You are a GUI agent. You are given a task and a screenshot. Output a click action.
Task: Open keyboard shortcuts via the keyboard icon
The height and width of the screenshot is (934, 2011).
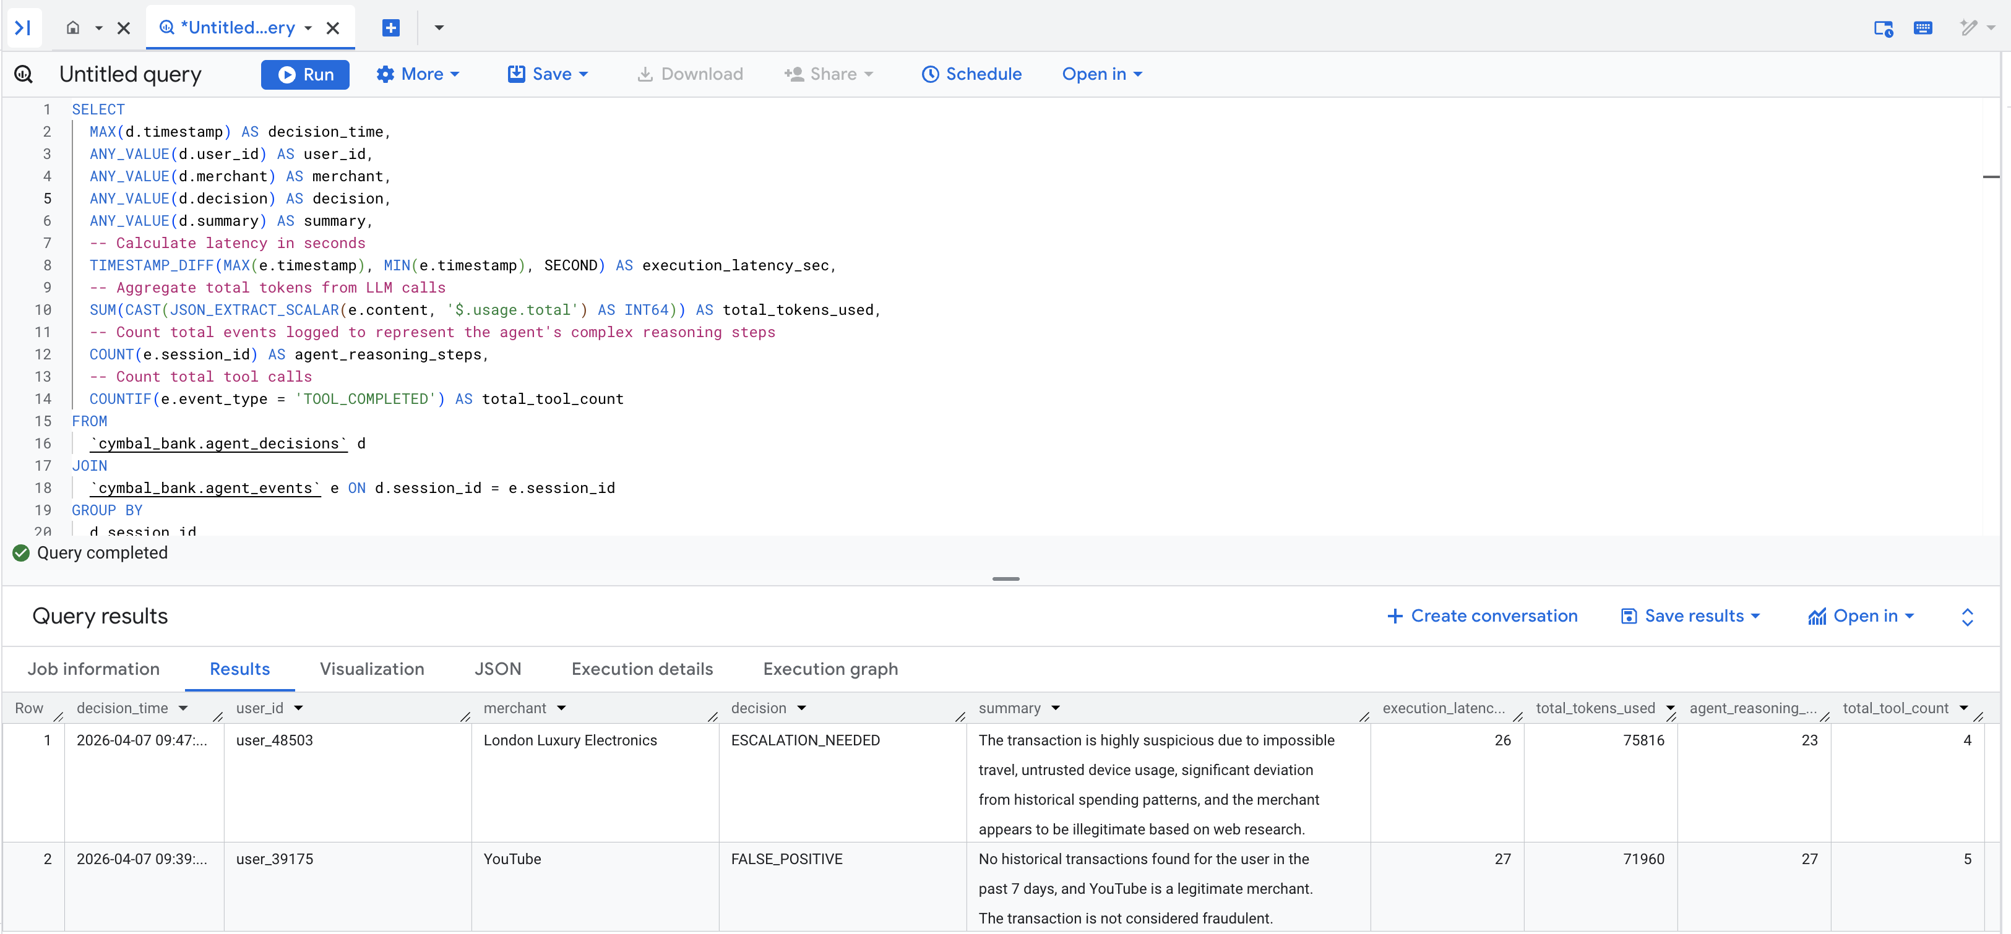coord(1924,28)
